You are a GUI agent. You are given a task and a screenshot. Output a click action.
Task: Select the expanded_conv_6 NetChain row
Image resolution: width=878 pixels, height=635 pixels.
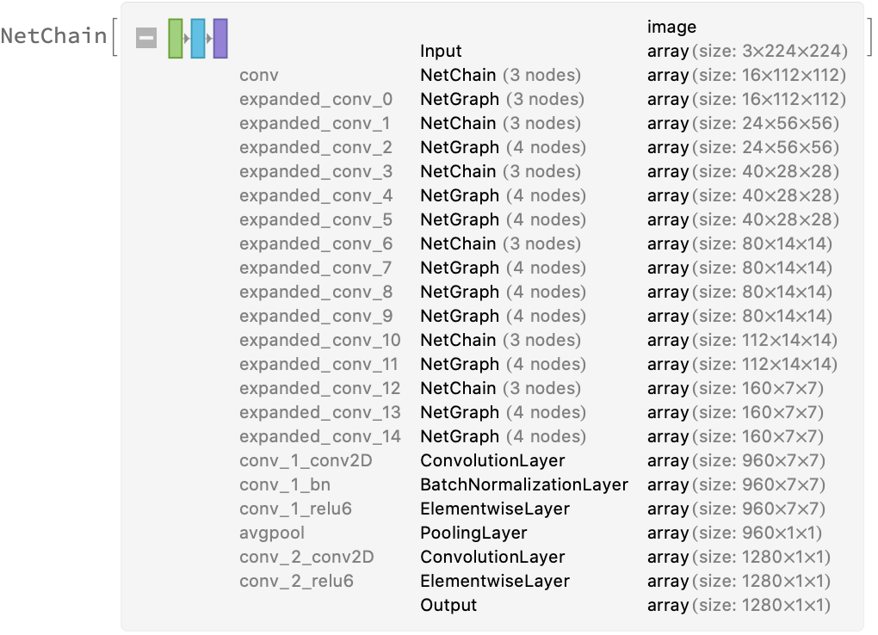[x=500, y=244]
